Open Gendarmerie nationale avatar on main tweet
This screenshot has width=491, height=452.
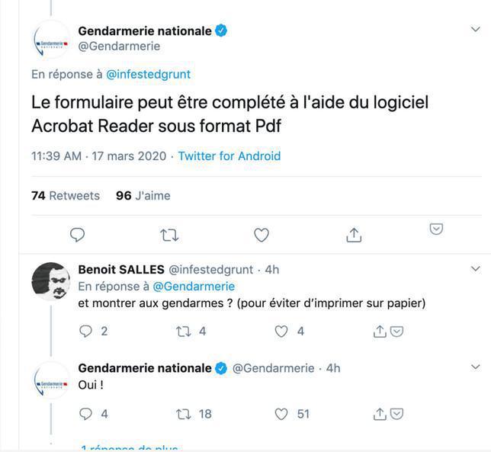point(50,43)
